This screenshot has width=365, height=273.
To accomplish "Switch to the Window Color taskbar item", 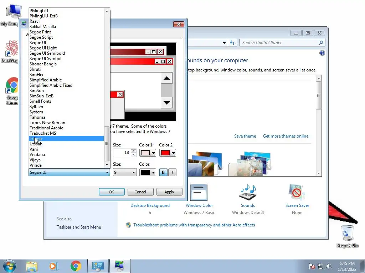I will (x=120, y=266).
